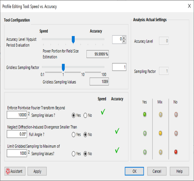
Task: Click the Apply button
Action: (x=37, y=171)
